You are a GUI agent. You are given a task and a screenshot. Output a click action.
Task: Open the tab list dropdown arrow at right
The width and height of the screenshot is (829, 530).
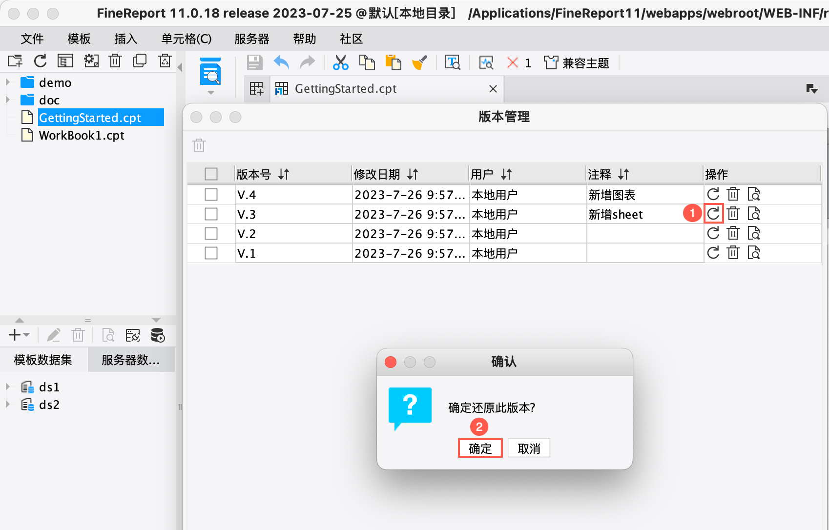812,89
